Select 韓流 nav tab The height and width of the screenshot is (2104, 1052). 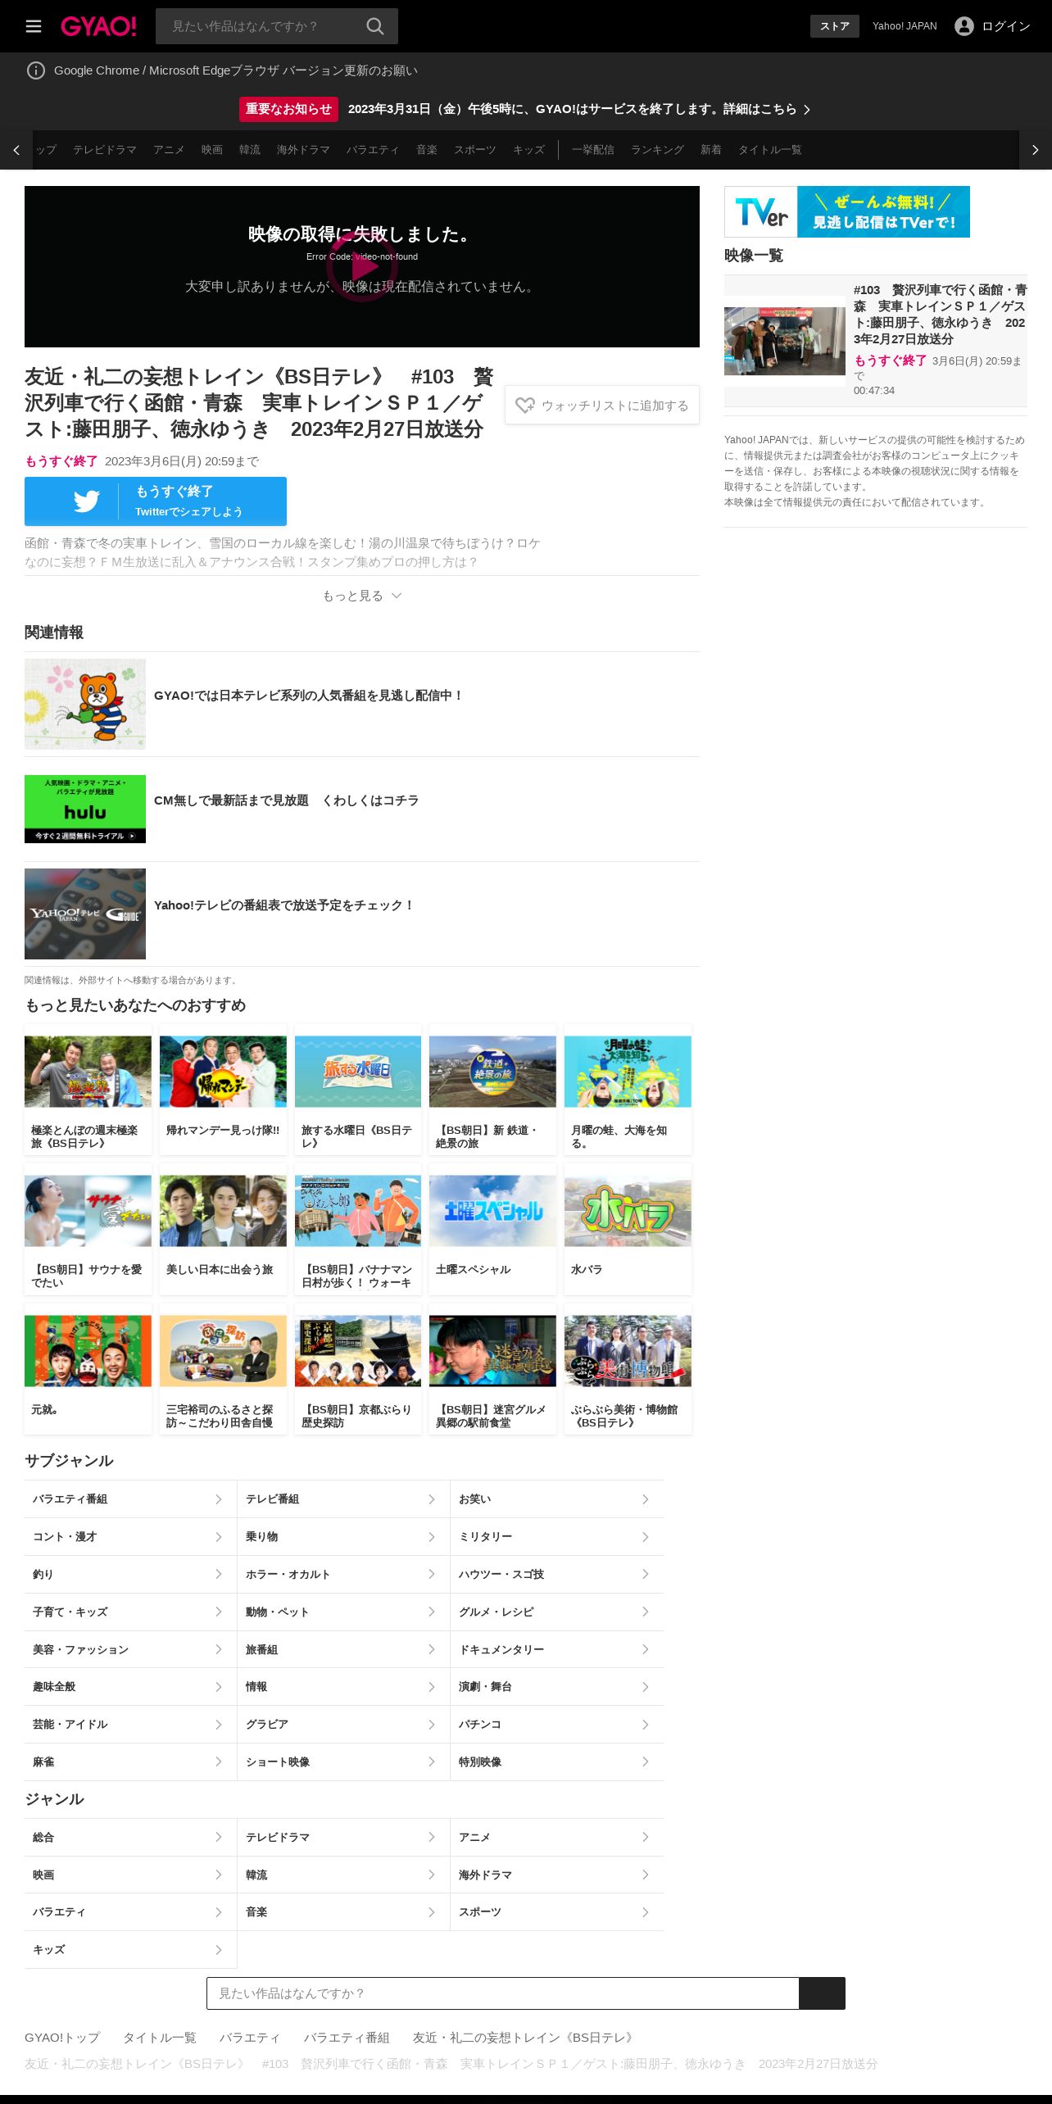click(x=250, y=150)
